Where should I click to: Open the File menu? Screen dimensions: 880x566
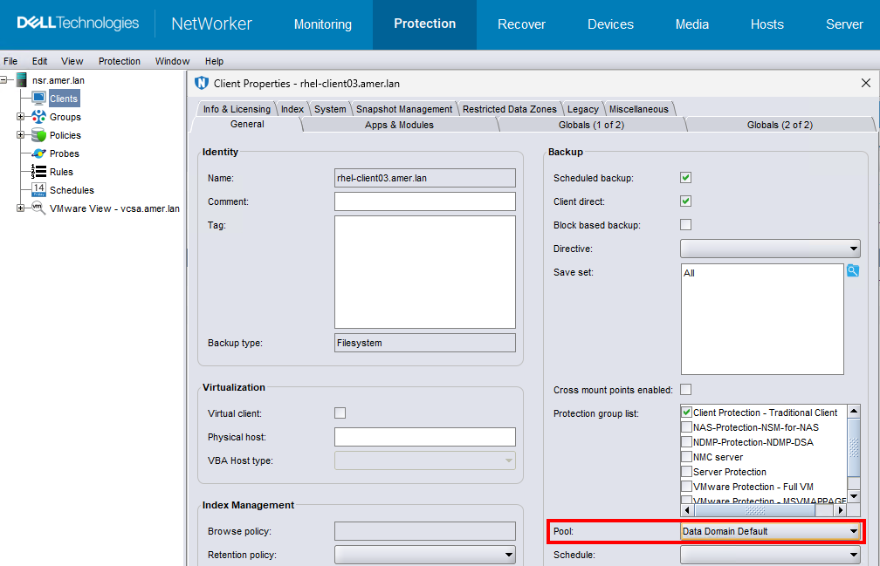coord(10,61)
